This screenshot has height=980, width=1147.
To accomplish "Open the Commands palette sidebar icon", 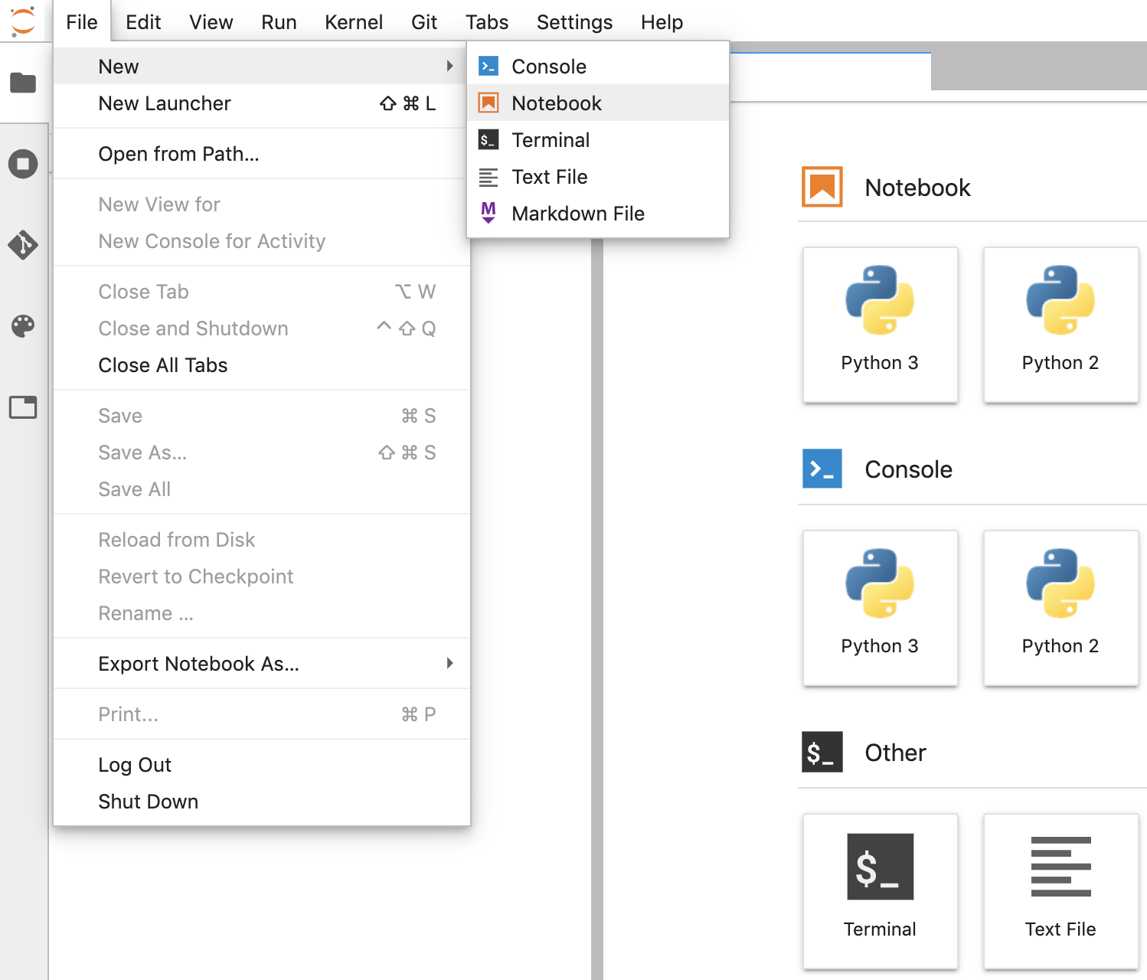I will (23, 326).
